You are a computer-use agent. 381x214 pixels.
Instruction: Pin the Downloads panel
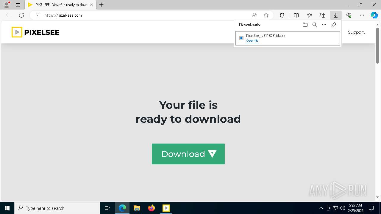tap(334, 25)
